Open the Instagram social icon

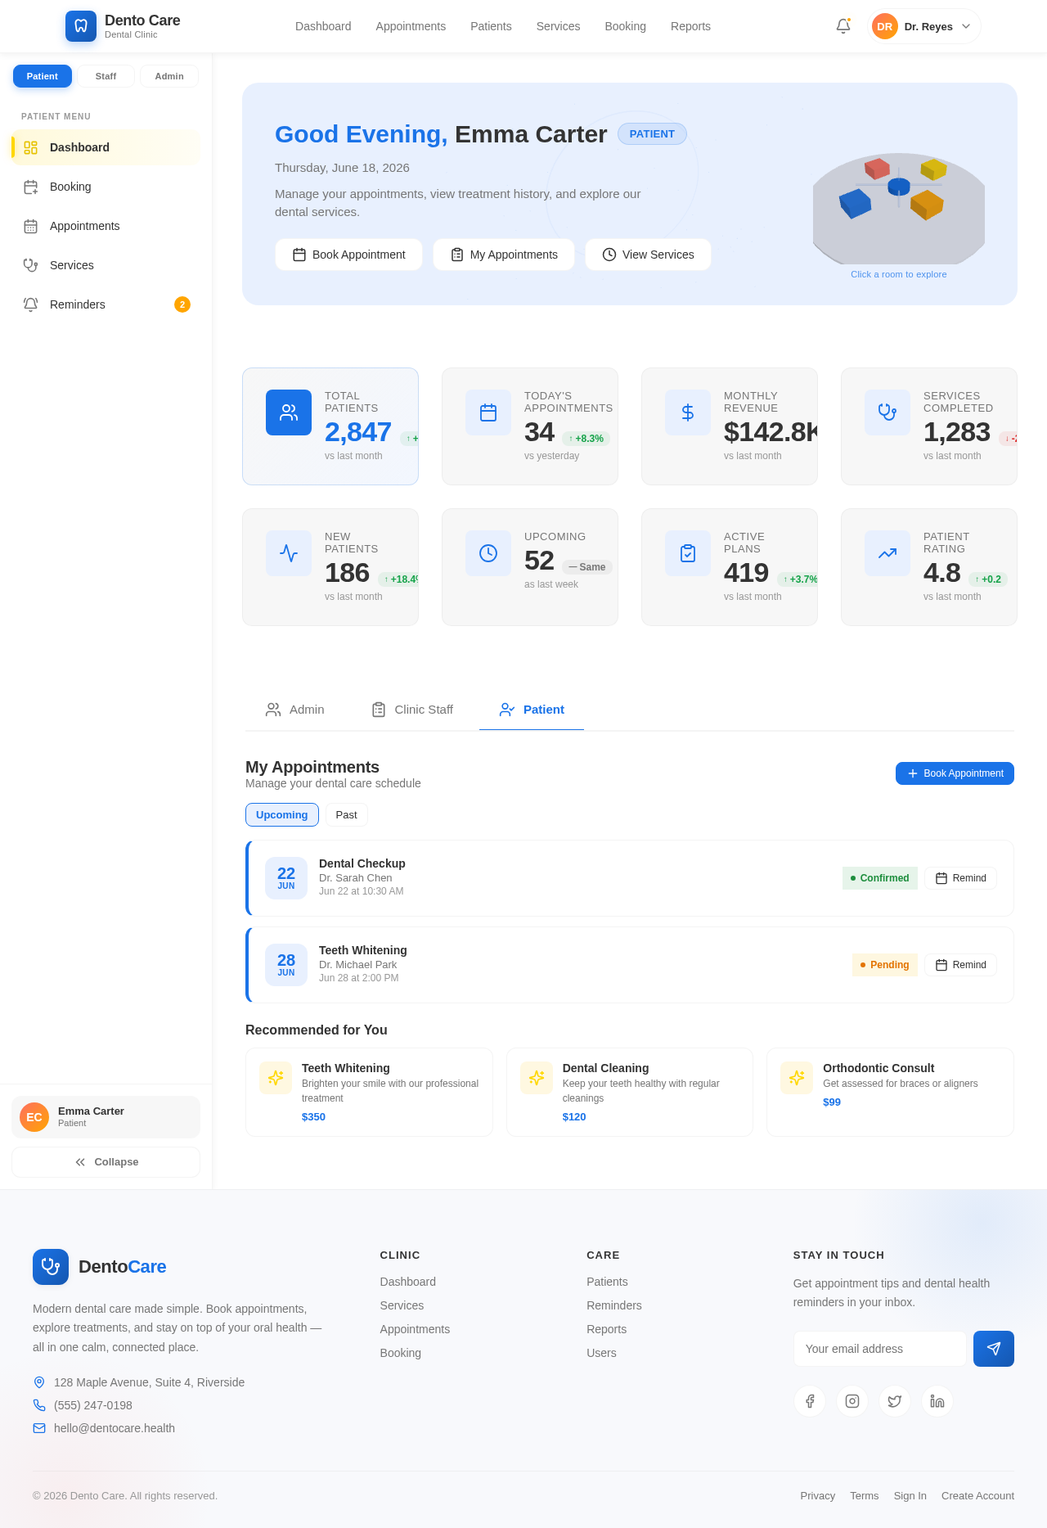pos(852,1401)
